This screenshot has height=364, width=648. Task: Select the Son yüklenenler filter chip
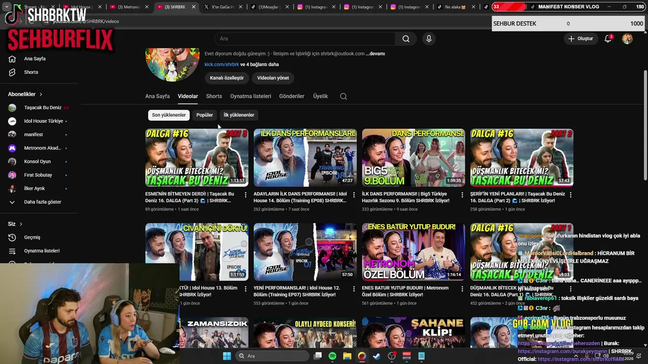point(169,115)
